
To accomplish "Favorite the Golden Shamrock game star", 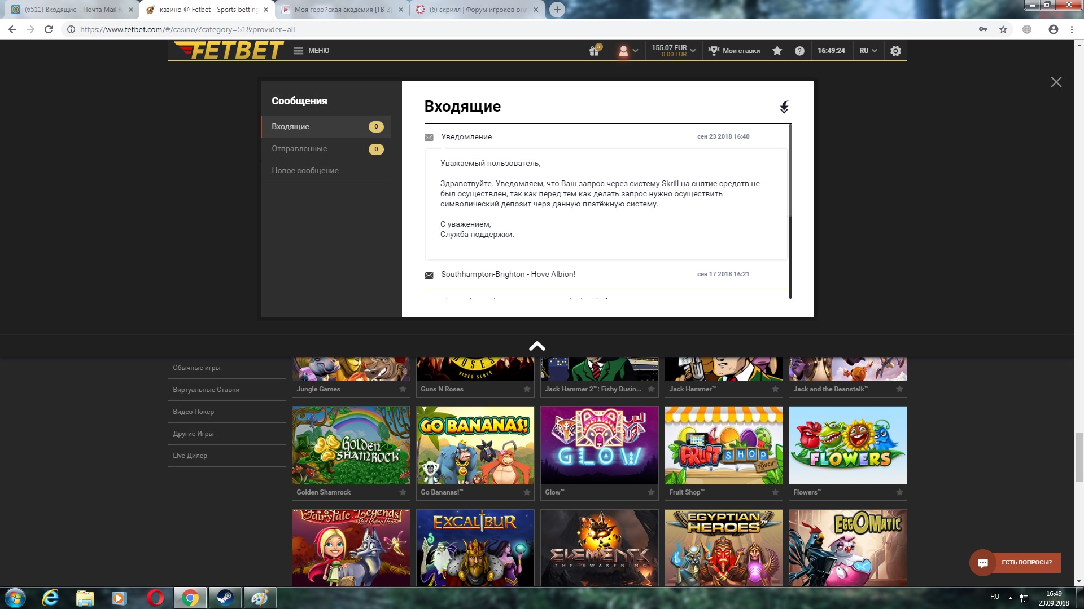I will 403,492.
